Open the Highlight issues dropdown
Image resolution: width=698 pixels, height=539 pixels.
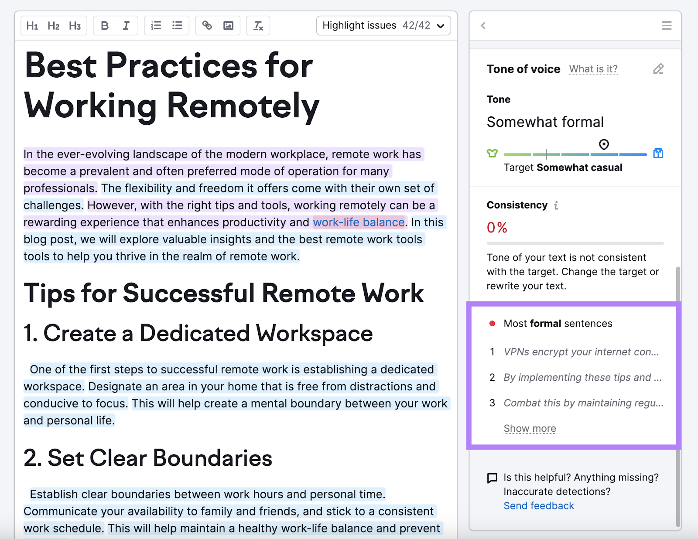coord(383,25)
